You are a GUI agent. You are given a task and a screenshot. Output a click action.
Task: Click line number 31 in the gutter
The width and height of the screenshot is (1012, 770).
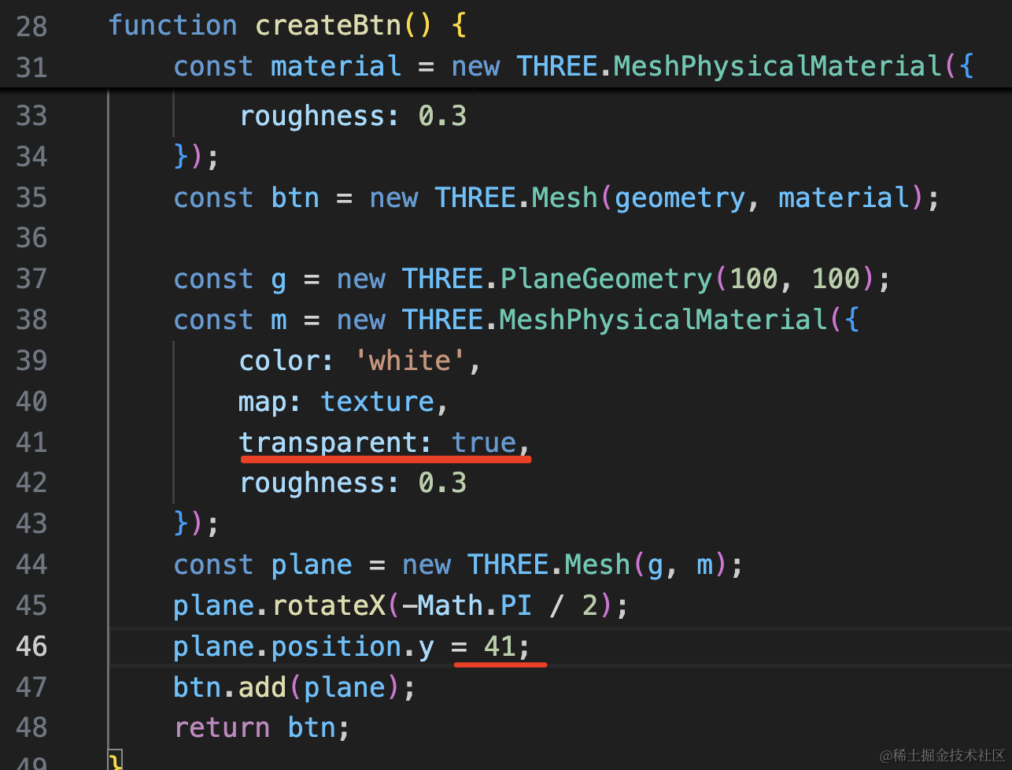tap(31, 67)
